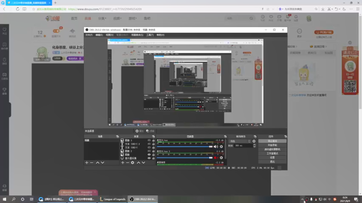Open League of Legends from taskbar
This screenshot has width=362, height=203.
pos(113,199)
